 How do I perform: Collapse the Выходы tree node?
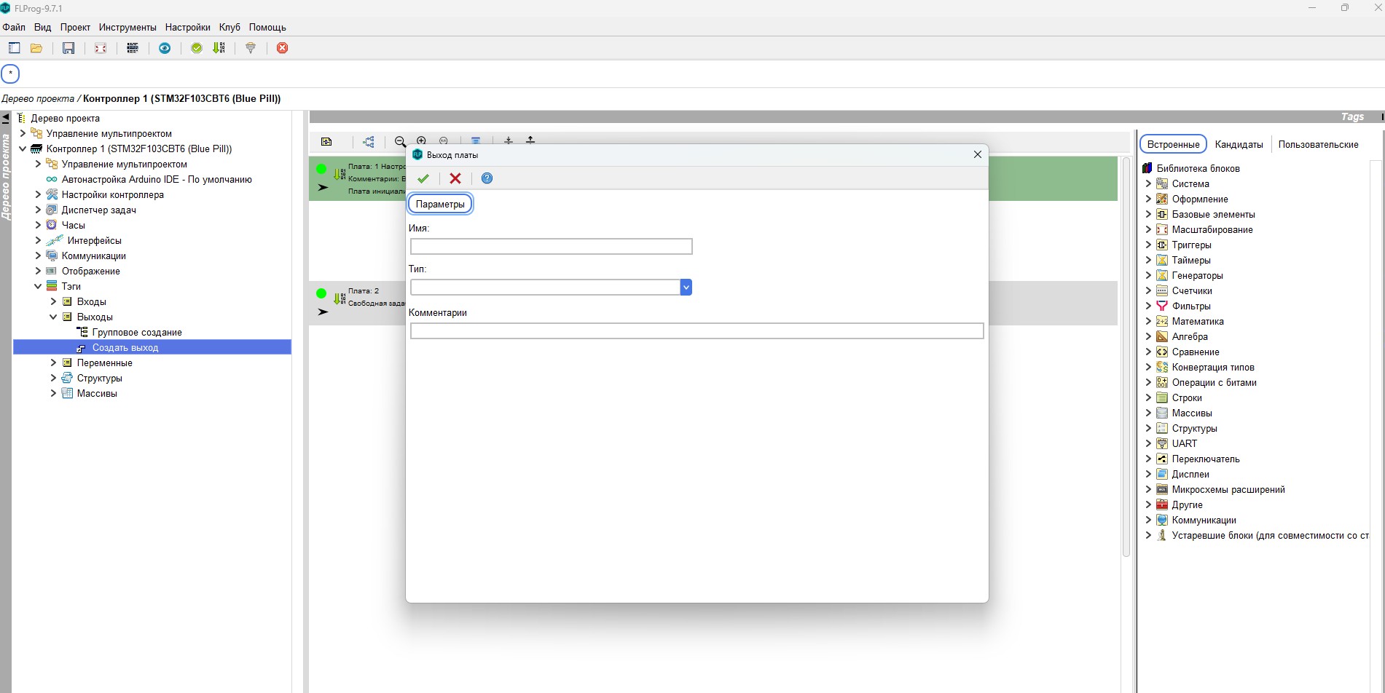53,317
